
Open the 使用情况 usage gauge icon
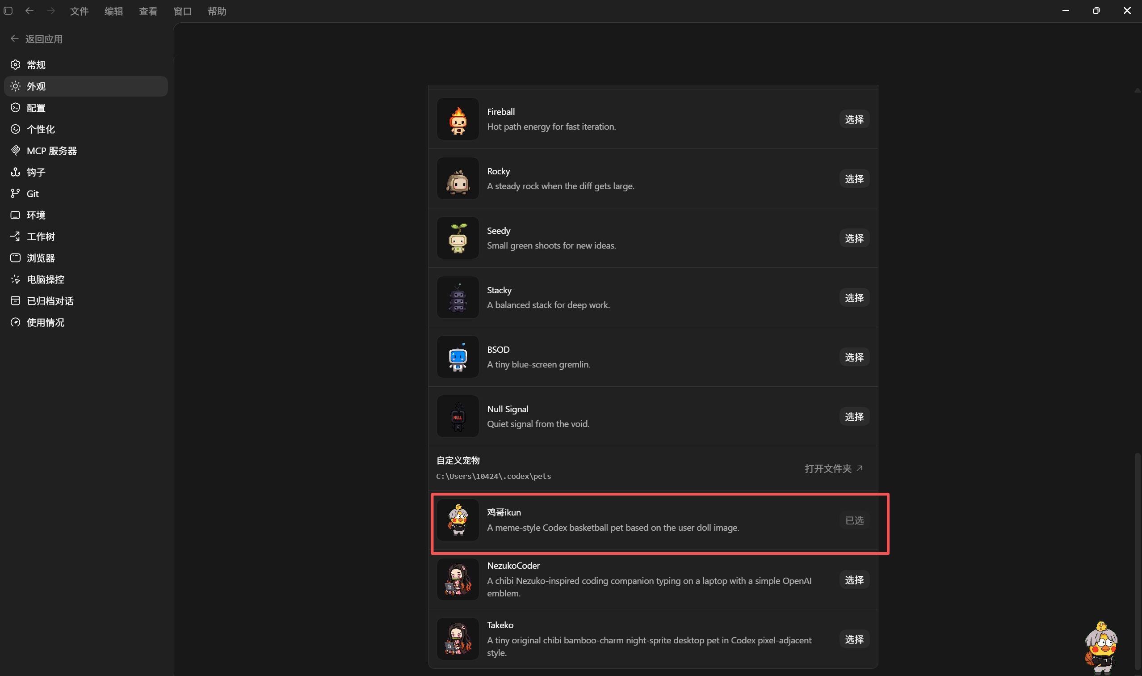[x=16, y=322]
